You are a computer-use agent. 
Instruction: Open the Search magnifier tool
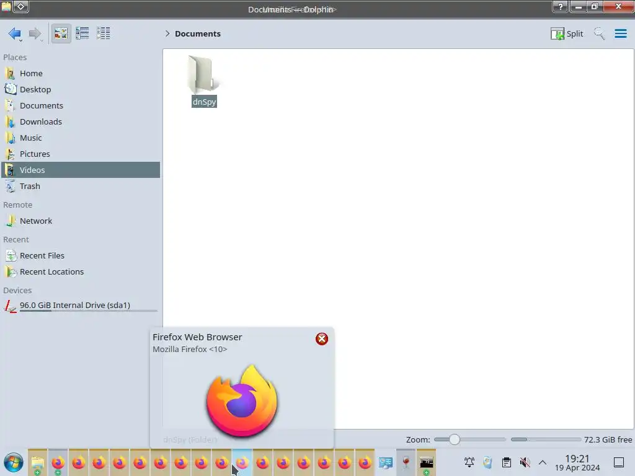pyautogui.click(x=600, y=33)
